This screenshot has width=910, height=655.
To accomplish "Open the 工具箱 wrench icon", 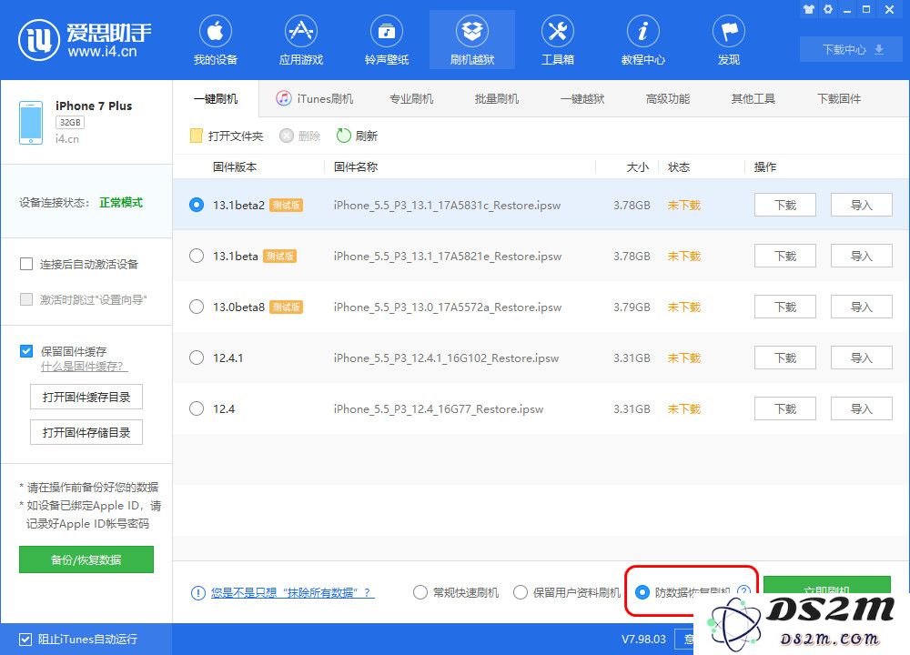I will point(557,31).
